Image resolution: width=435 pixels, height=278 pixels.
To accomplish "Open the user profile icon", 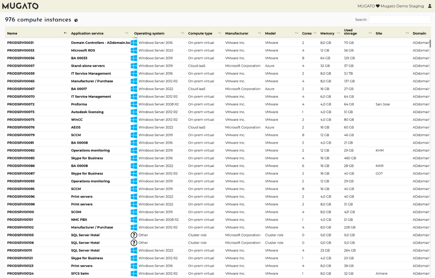I will [430, 6].
